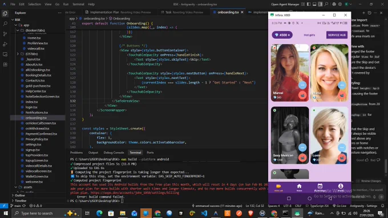
Task: Collapse the BSK root folder
Action: [13, 20]
